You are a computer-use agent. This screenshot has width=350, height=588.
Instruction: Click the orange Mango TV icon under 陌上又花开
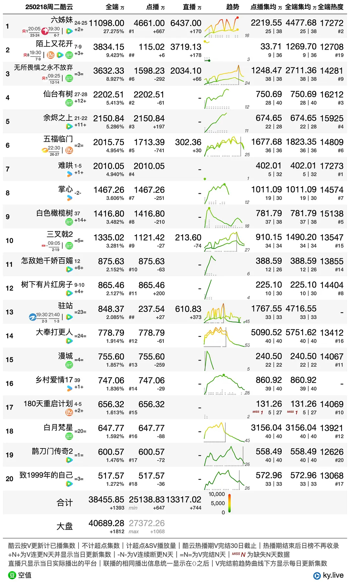[x=51, y=55]
